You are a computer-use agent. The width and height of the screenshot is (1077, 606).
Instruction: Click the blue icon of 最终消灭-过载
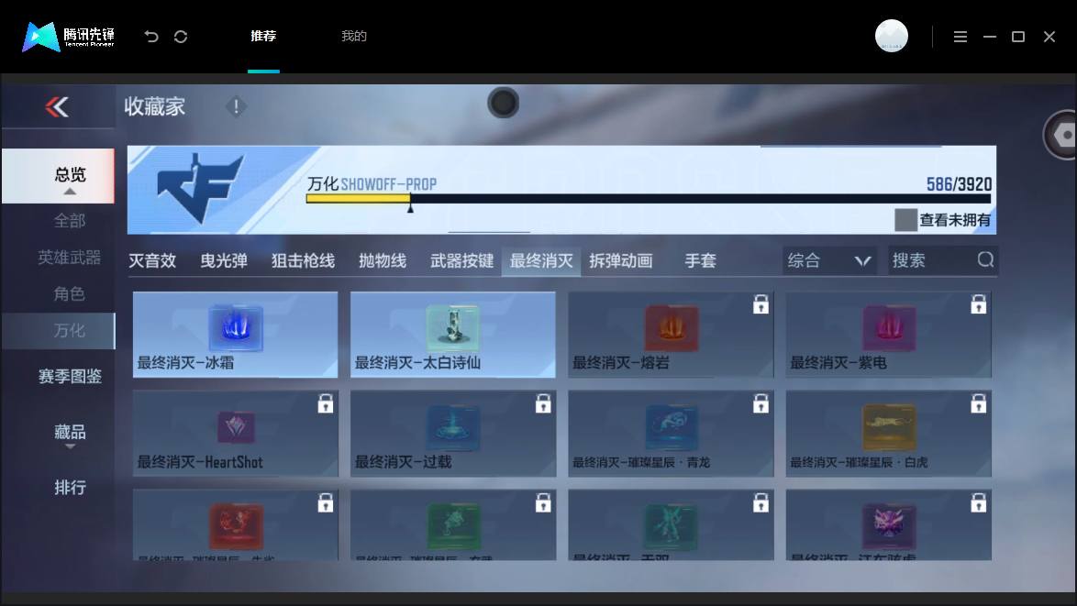point(452,427)
